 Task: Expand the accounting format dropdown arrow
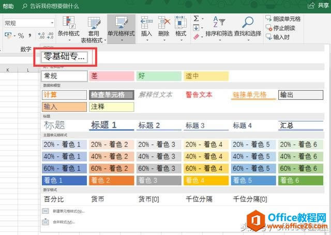14,36
